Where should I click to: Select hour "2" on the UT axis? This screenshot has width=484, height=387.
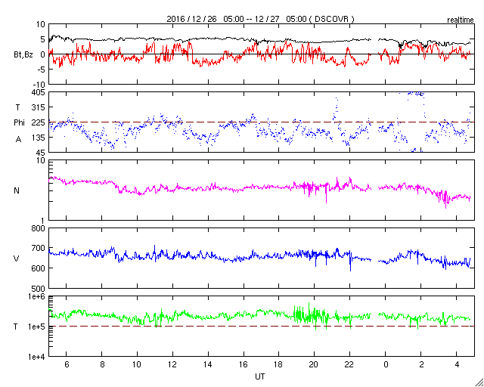[x=422, y=365]
